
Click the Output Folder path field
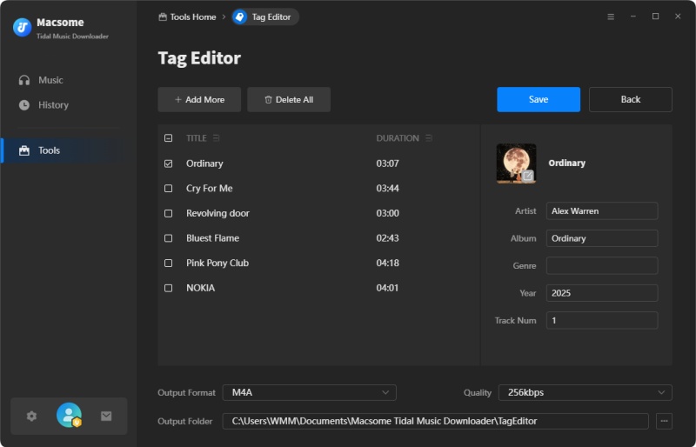[436, 421]
